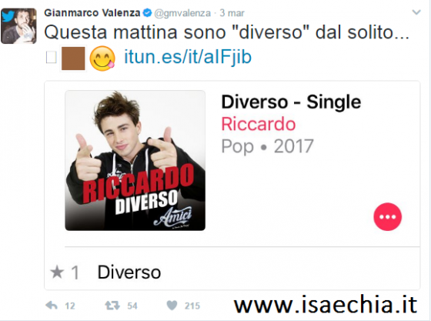Click the Riccardo Diverso album cover
Image resolution: width=431 pixels, height=321 pixels.
(135, 160)
